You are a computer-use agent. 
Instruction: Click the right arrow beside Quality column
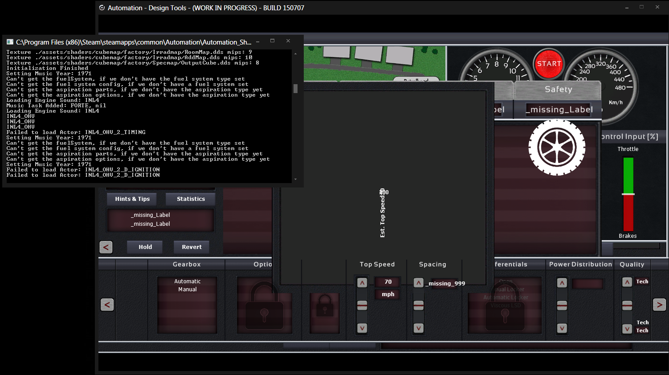(x=659, y=305)
